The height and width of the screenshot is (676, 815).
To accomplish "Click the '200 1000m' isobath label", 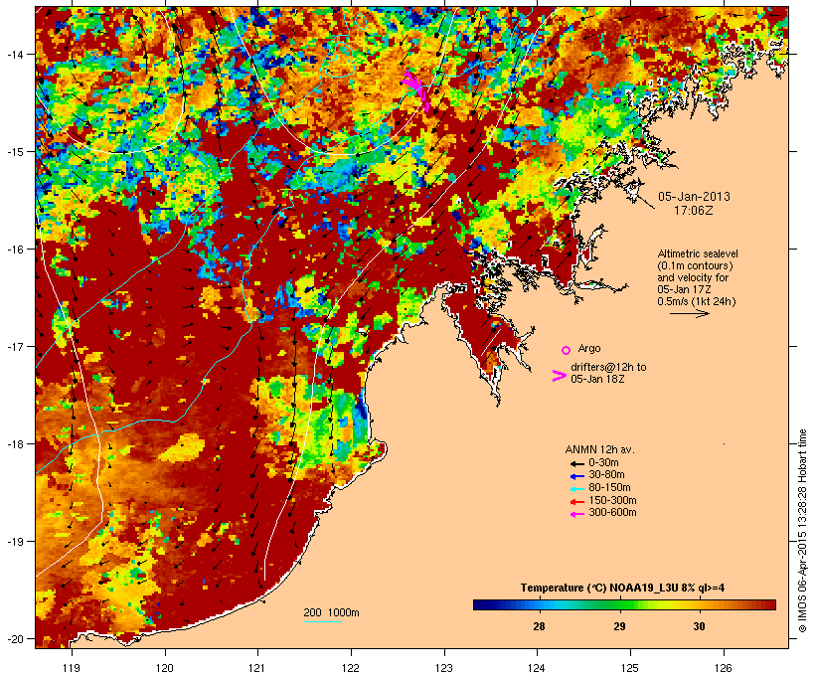I will [331, 612].
